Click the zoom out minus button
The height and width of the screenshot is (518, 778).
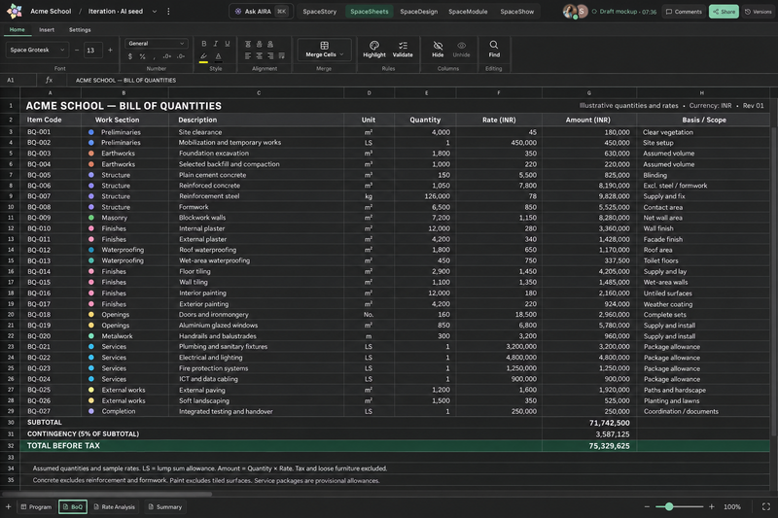click(x=647, y=506)
